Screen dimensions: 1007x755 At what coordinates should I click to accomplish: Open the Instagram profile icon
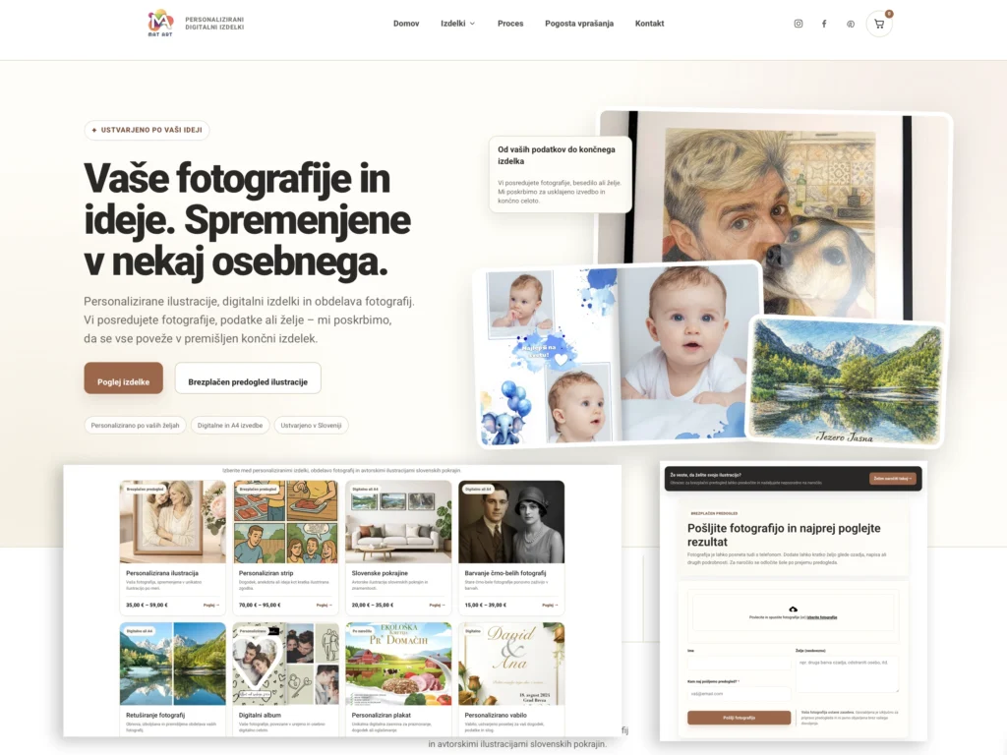(799, 24)
